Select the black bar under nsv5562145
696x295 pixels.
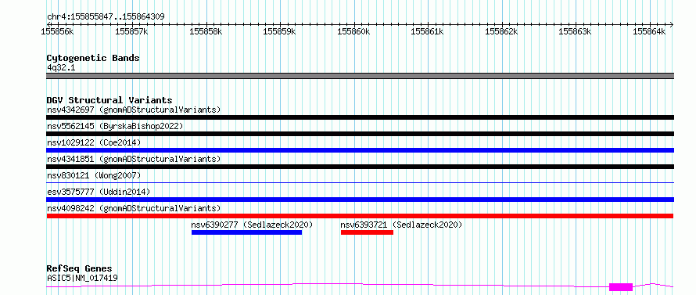360,134
